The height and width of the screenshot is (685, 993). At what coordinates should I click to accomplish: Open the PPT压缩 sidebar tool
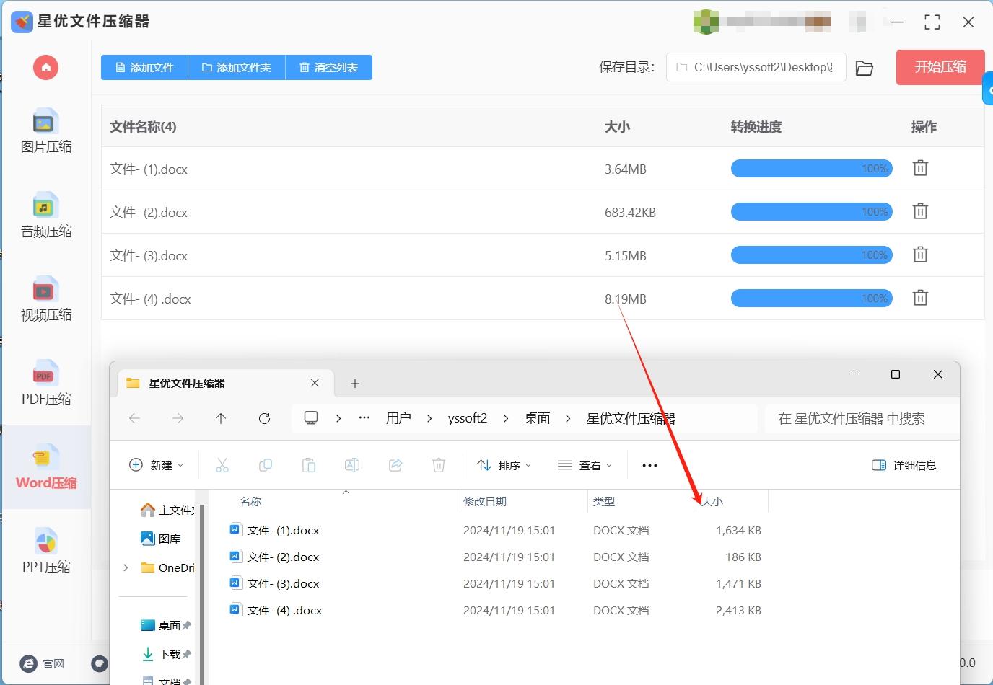[45, 551]
